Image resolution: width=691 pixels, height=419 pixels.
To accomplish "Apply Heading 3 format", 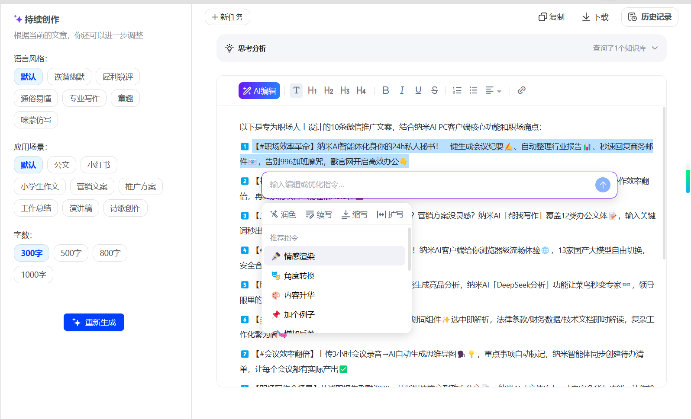I will [345, 90].
